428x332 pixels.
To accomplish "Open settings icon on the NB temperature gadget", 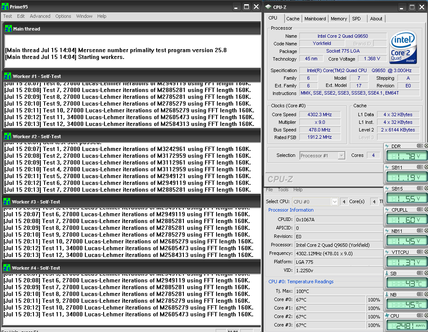I will [420, 294].
